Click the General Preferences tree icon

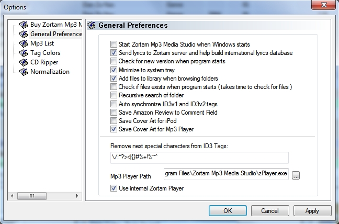pos(22,34)
